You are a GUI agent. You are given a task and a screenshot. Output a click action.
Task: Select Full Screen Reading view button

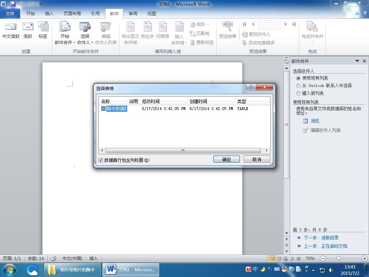coord(279,259)
